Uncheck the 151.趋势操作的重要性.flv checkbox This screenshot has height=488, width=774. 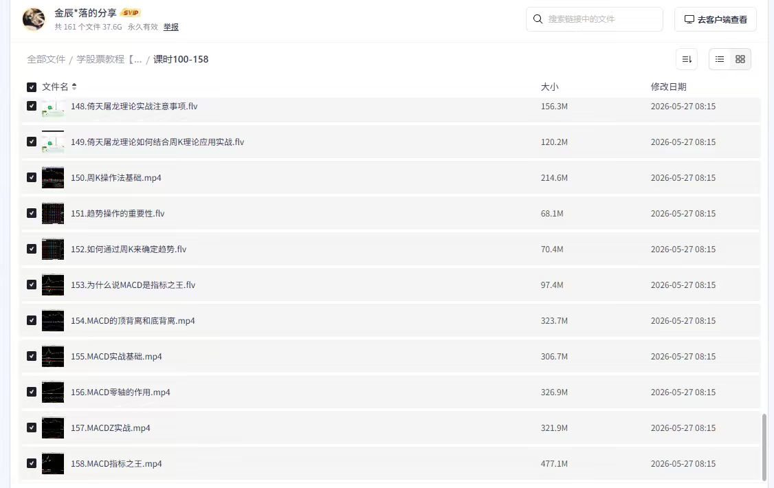(32, 213)
